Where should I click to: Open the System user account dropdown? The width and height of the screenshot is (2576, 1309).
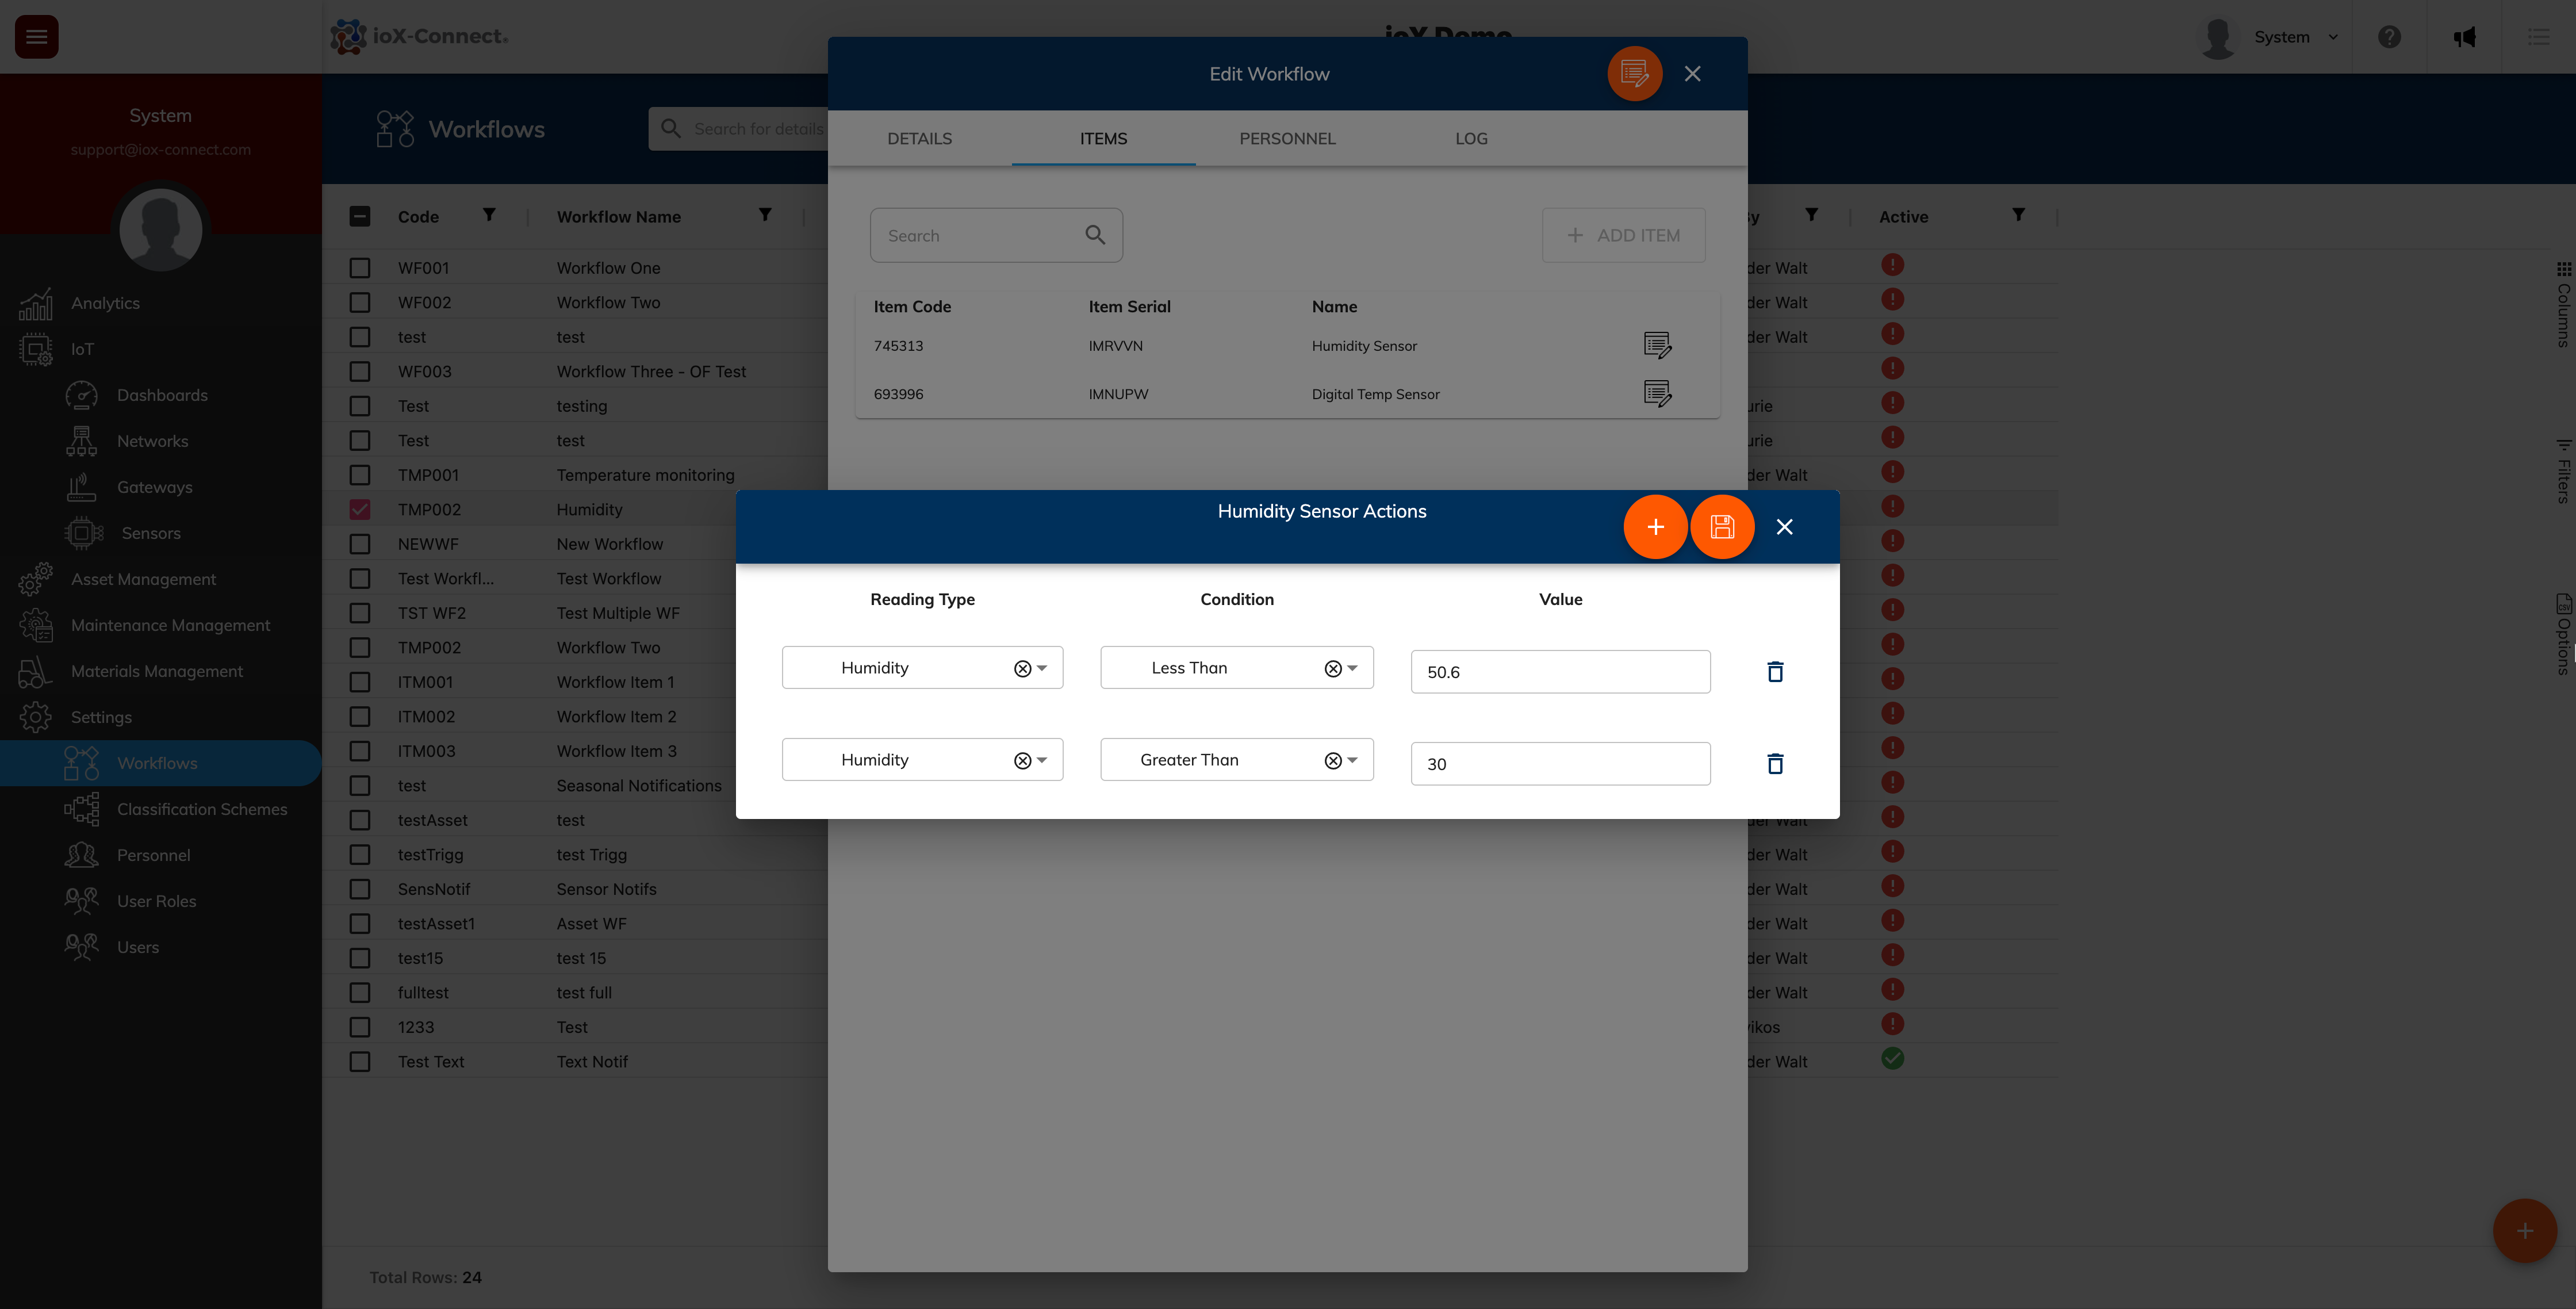2295,37
